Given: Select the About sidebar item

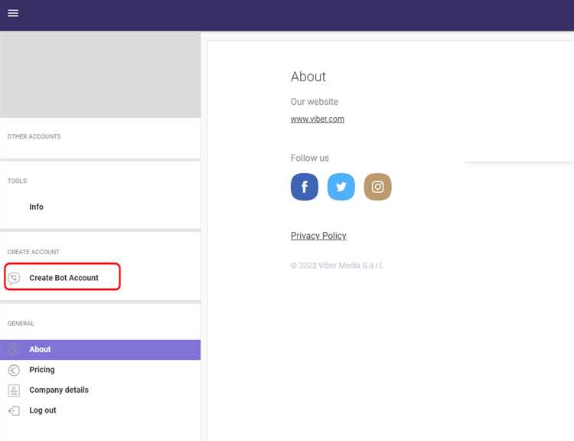Looking at the screenshot, I should pos(100,350).
